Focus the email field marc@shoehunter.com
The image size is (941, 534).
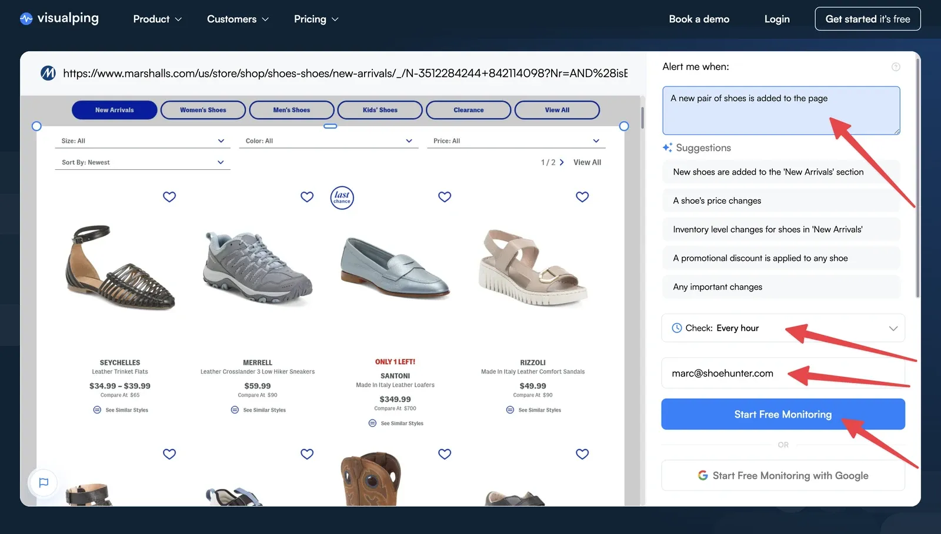(783, 373)
